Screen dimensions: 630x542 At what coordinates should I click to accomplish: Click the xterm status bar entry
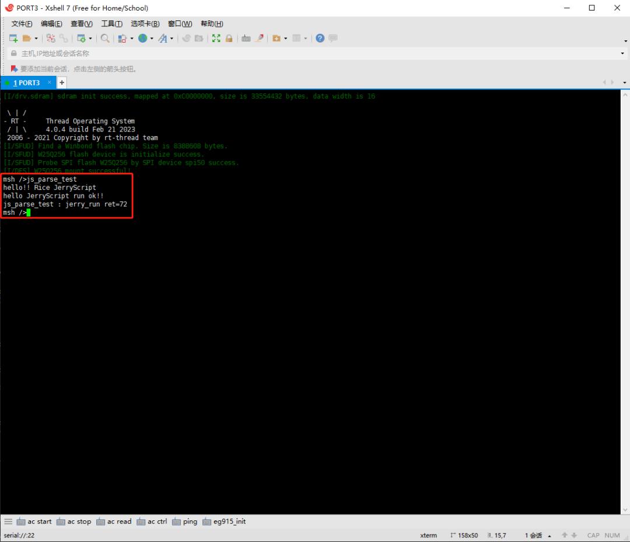pyautogui.click(x=428, y=535)
